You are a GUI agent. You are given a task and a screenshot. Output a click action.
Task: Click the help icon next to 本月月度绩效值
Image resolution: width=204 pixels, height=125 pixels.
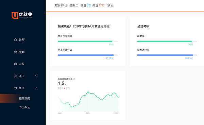[74, 79]
